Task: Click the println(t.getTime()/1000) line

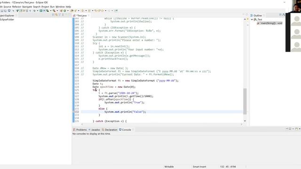Action: pyautogui.click(x=126, y=96)
